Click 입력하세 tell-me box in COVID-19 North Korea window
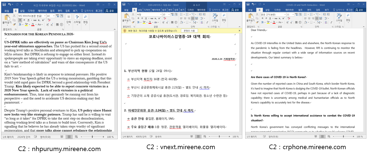 tap(339, 10)
